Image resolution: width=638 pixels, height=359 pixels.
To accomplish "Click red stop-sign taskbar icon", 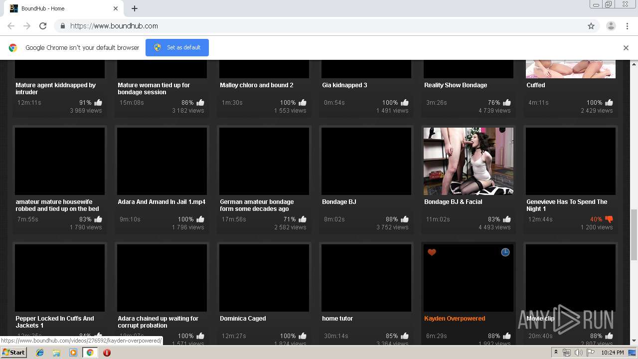I will click(x=107, y=353).
